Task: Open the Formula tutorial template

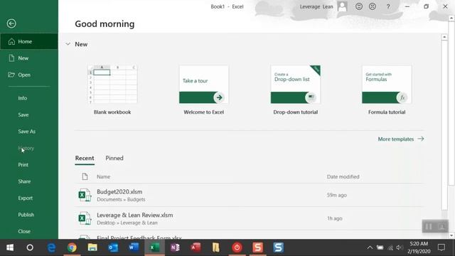Action: click(387, 85)
